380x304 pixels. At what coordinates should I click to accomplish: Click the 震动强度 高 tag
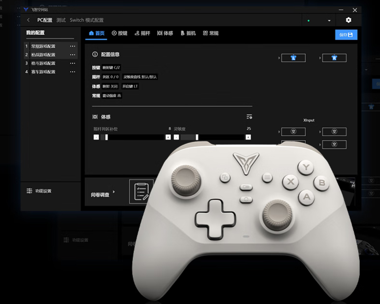tap(112, 95)
